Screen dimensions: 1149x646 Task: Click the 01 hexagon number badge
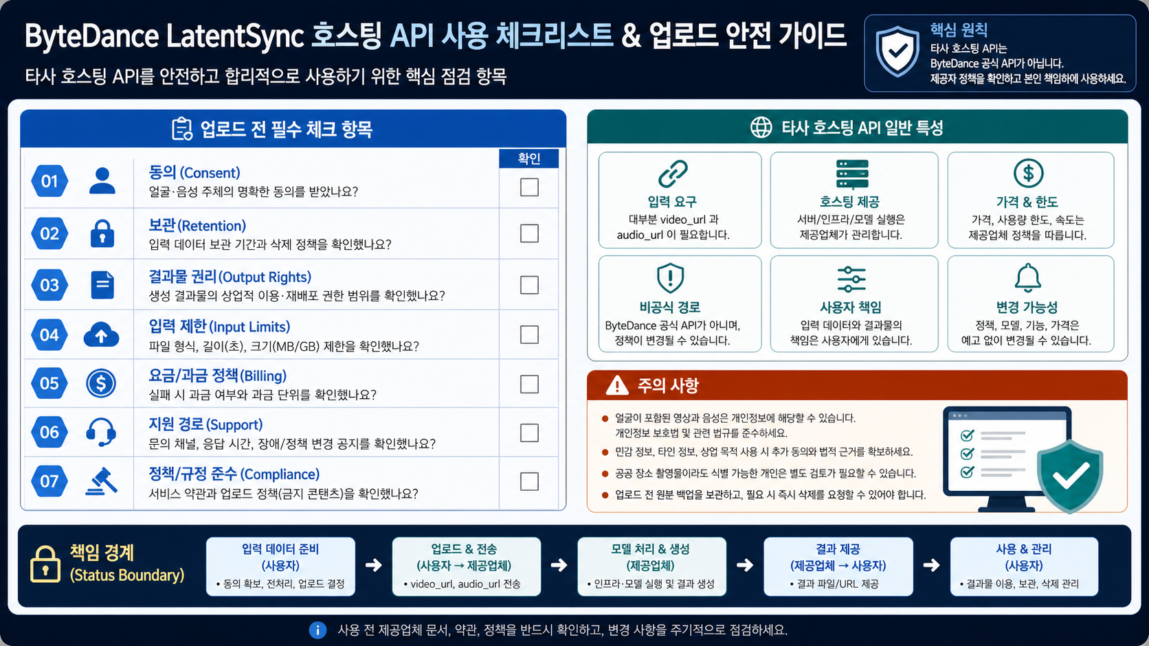point(49,181)
